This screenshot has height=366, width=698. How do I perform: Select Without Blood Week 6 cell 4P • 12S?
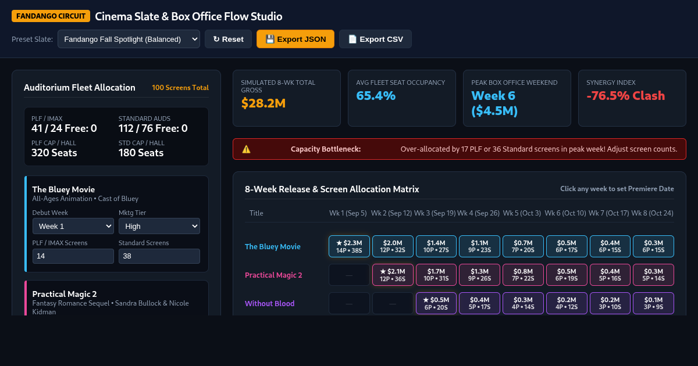coord(567,303)
